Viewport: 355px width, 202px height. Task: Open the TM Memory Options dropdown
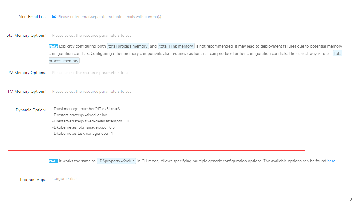click(200, 91)
